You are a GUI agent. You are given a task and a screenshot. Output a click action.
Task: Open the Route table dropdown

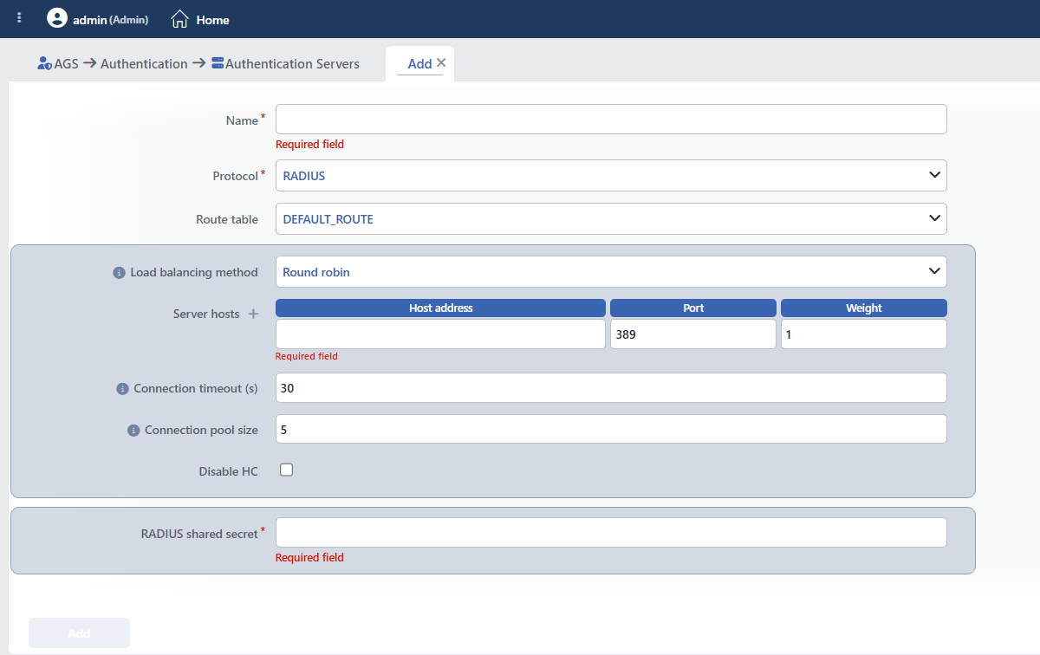611,218
